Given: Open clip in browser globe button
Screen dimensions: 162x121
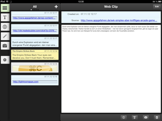Looking at the screenshot, I should (x=124, y=117).
